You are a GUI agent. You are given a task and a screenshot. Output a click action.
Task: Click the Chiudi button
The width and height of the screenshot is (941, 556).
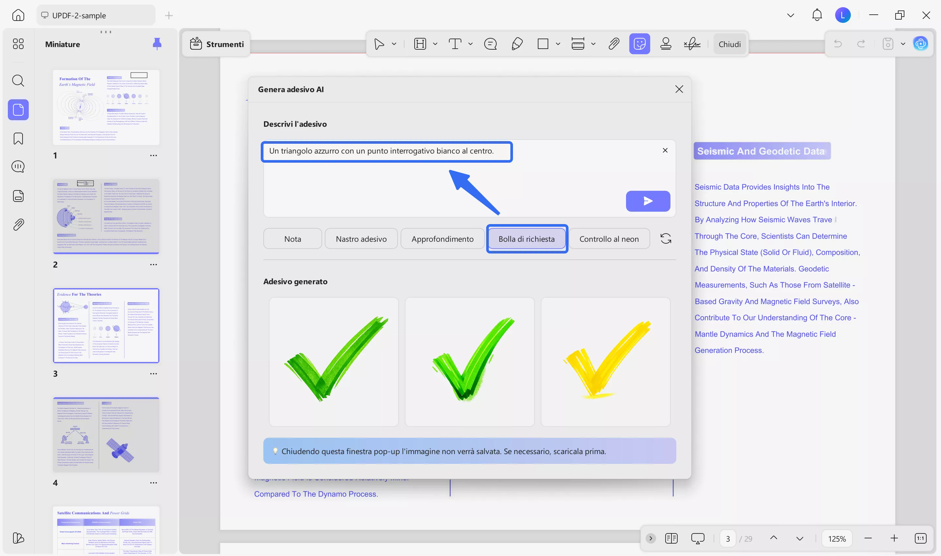[x=729, y=44]
